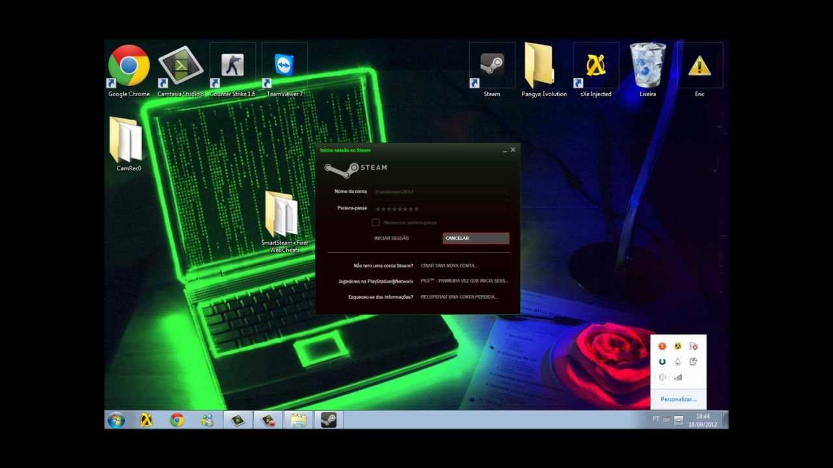The width and height of the screenshot is (833, 468).
Task: Click the red flag tray icon
Action: tap(694, 346)
